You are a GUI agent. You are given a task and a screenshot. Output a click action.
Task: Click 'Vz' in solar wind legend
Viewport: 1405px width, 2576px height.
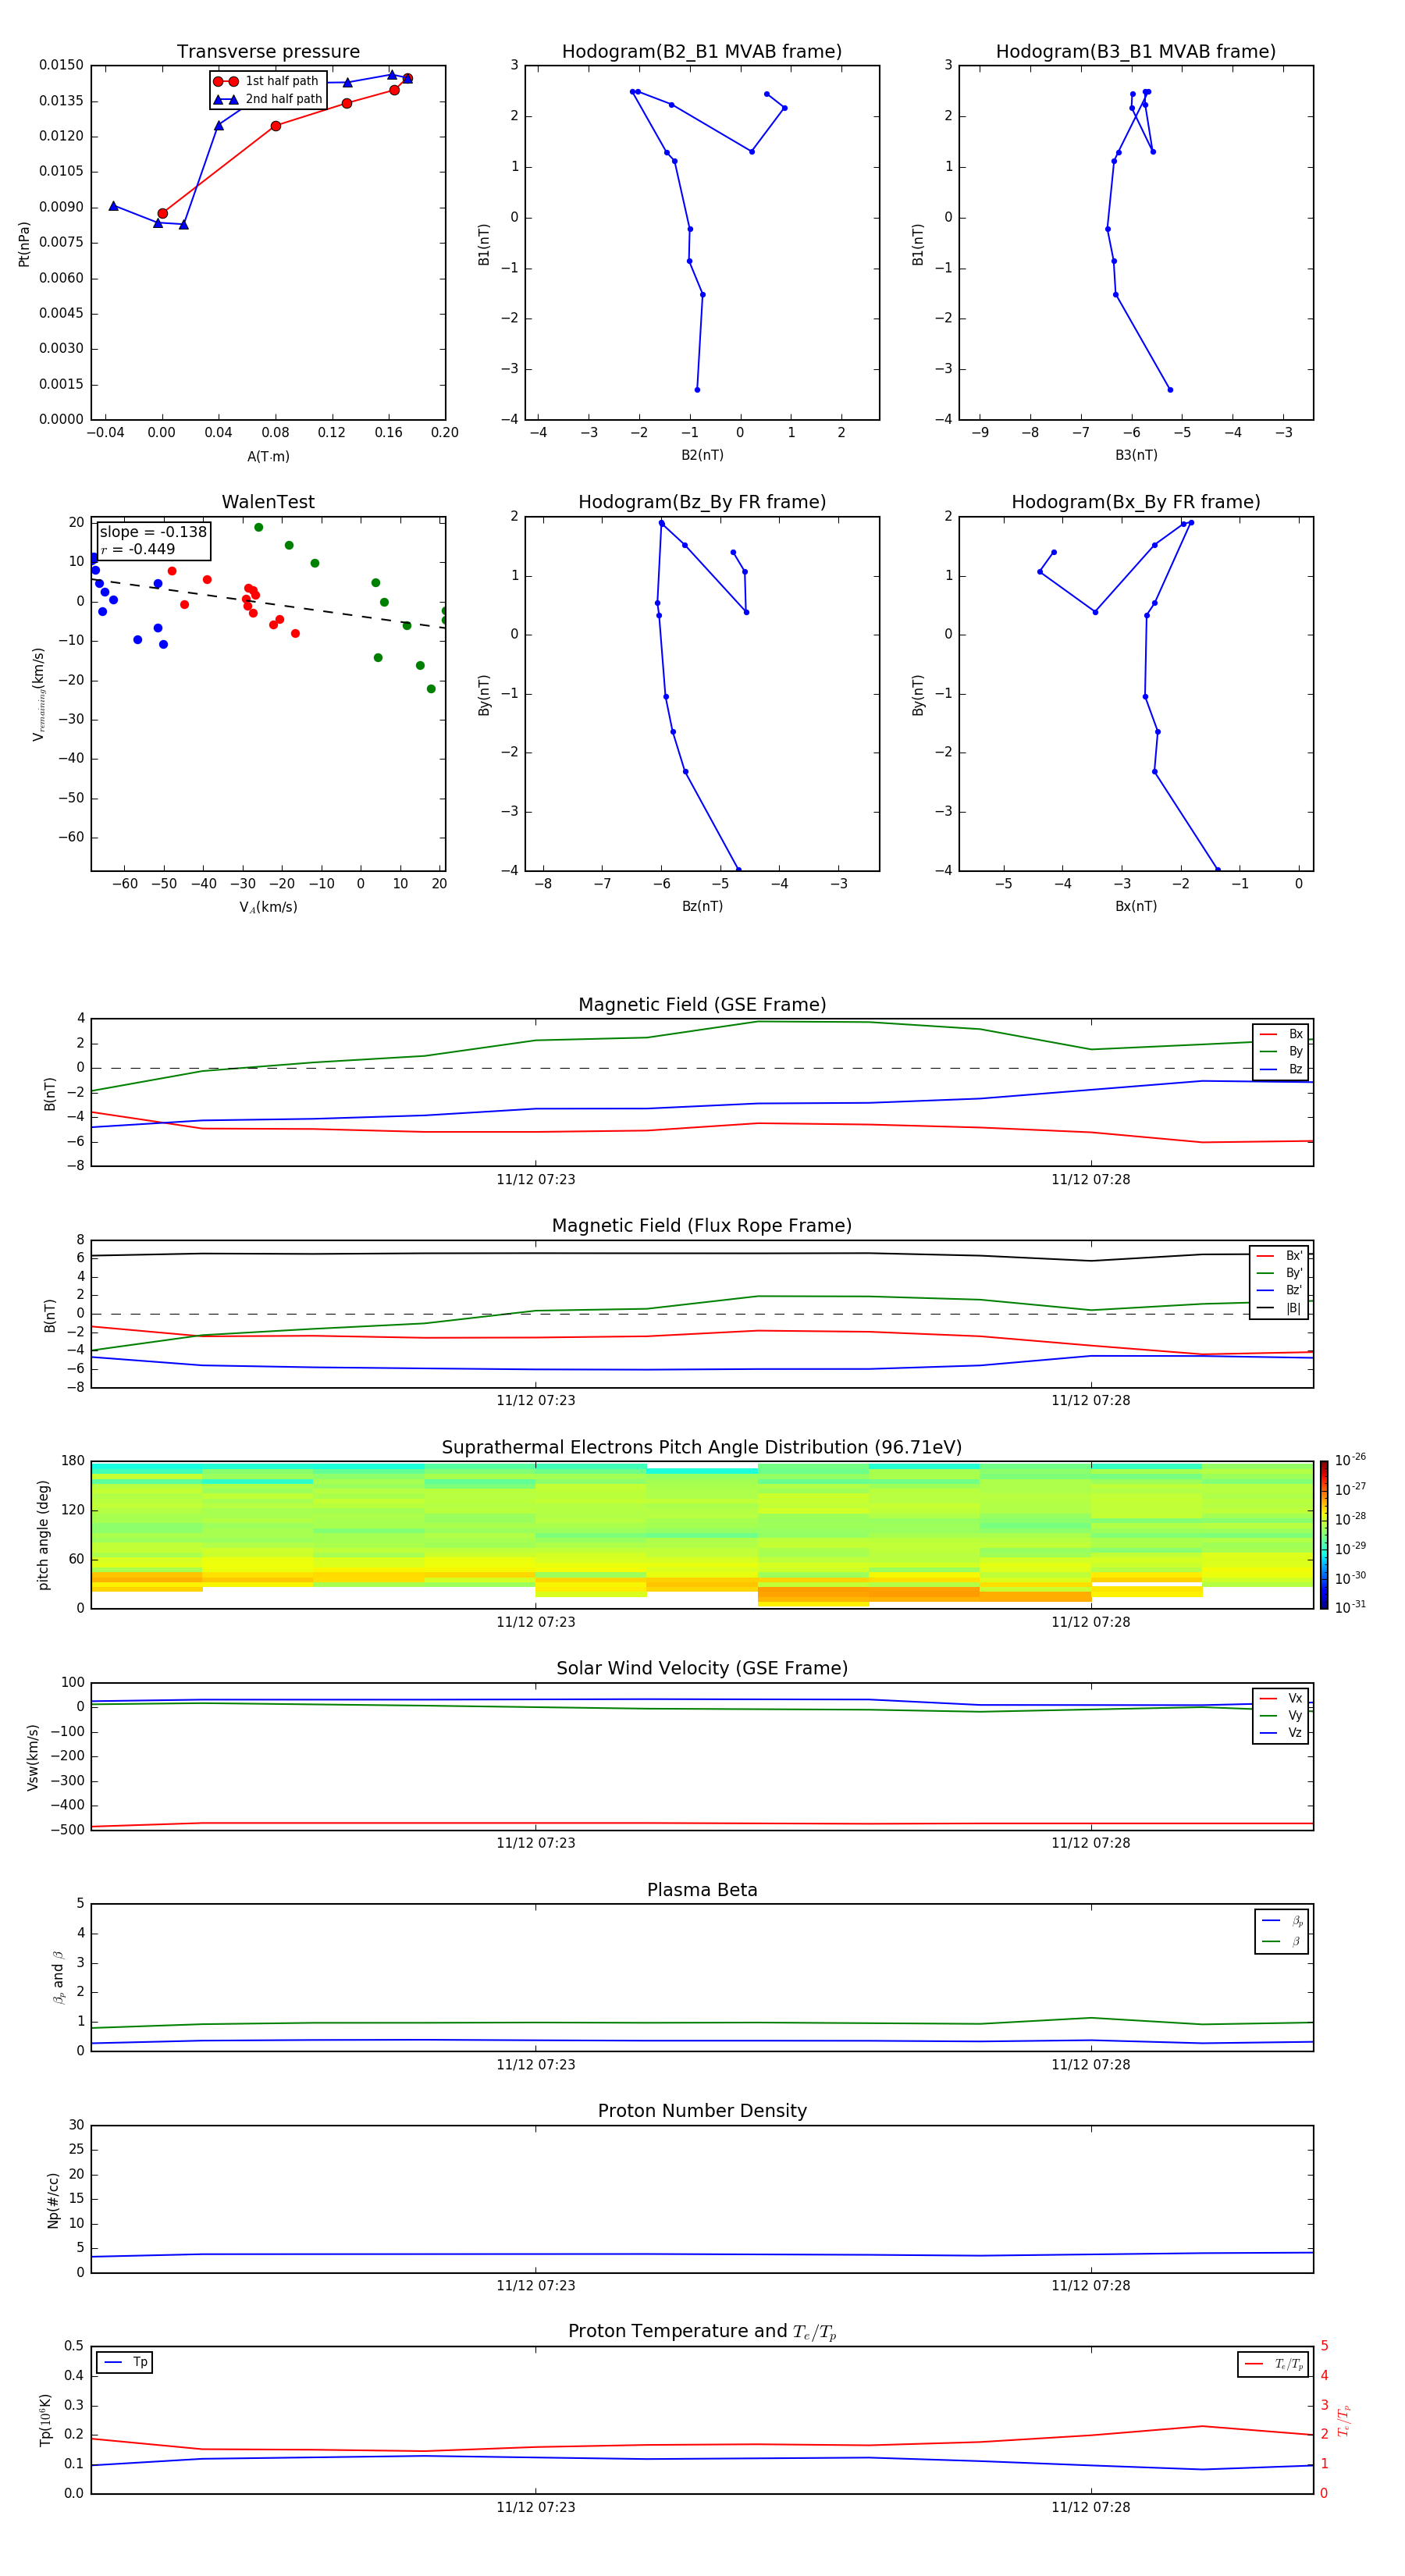(x=1281, y=1733)
